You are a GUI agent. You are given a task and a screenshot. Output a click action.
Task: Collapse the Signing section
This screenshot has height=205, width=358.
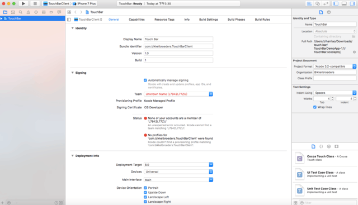(72, 73)
